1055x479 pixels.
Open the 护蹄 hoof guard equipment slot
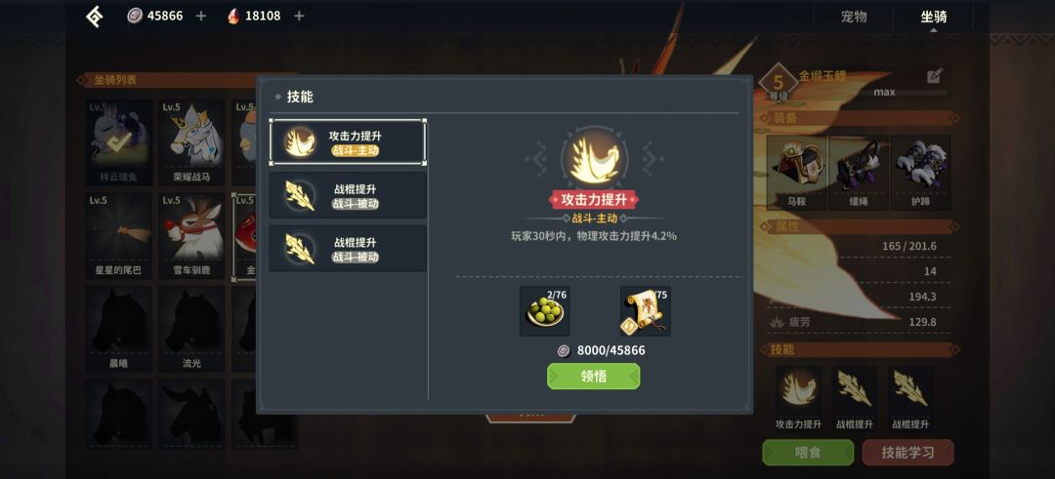(920, 173)
